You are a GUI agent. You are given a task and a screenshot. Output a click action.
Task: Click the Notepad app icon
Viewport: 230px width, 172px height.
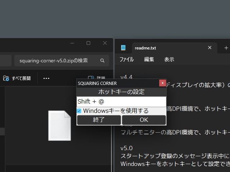123,48
